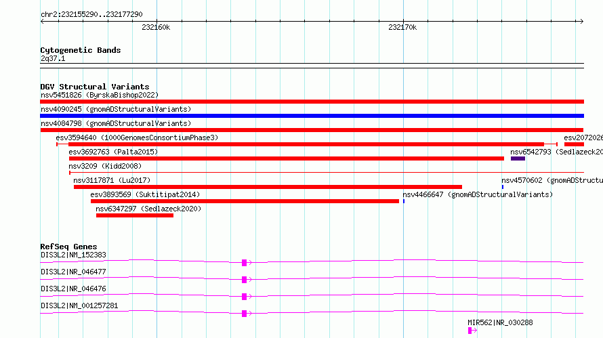Click the 2q37.1 cytogenetic band bar

pos(312,66)
